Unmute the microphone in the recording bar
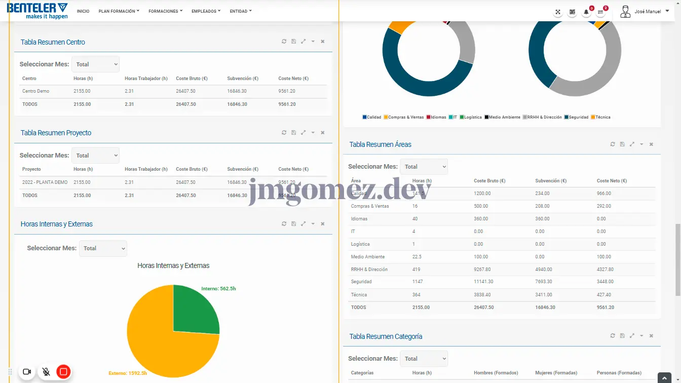 pos(46,372)
